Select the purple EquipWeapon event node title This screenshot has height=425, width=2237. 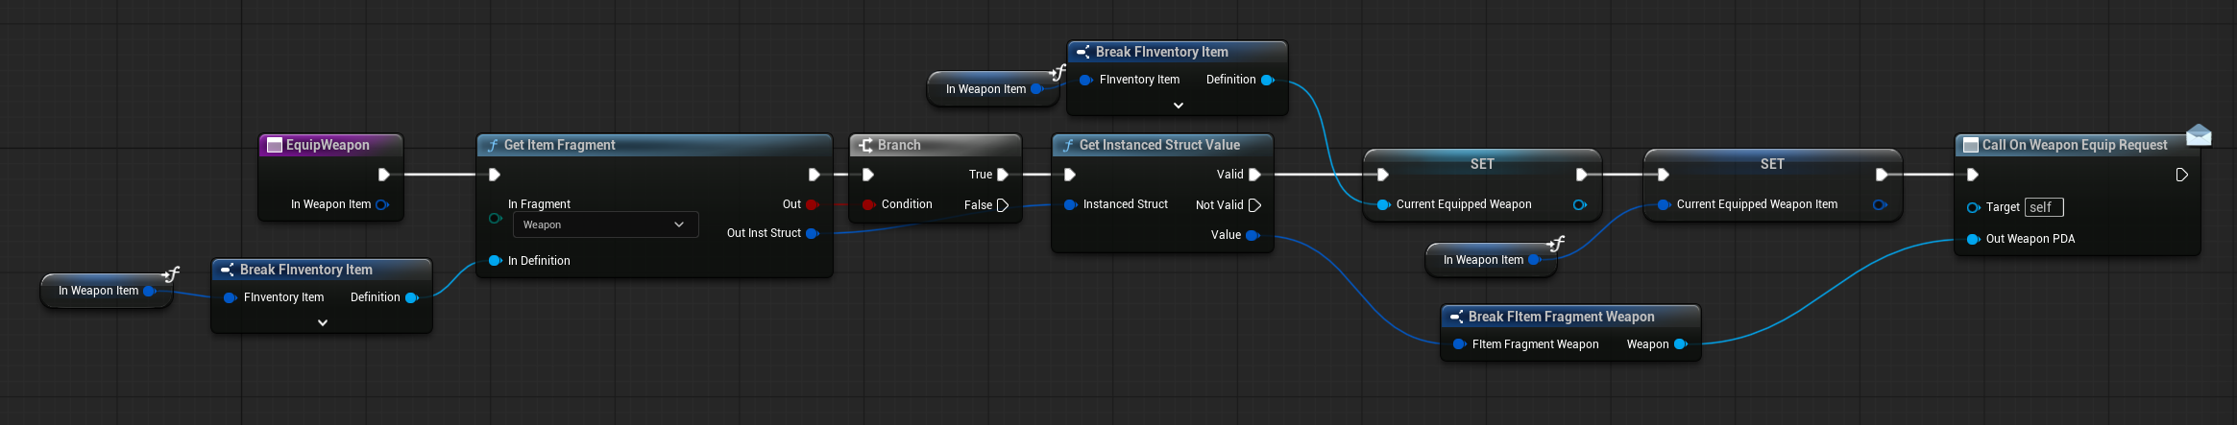[x=328, y=145]
